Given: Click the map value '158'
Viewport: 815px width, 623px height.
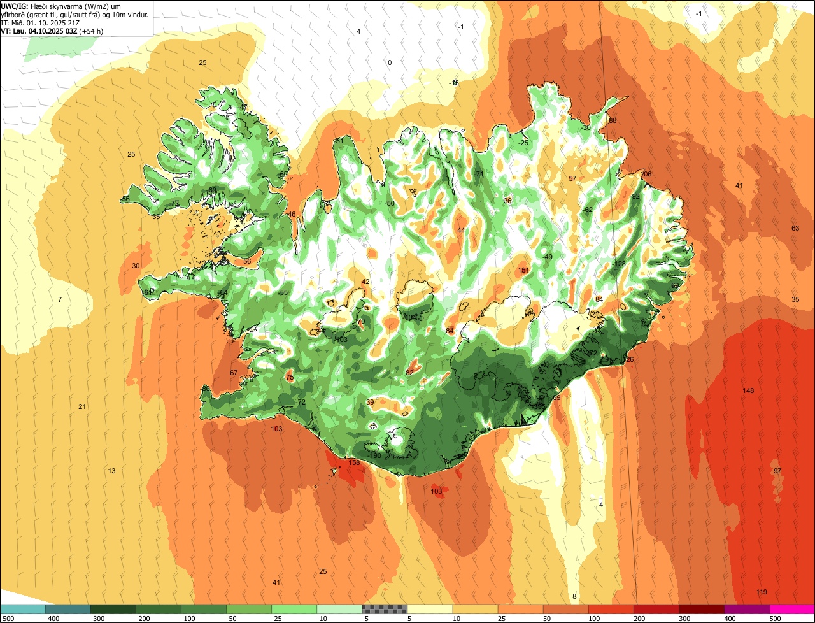Looking at the screenshot, I should 355,462.
